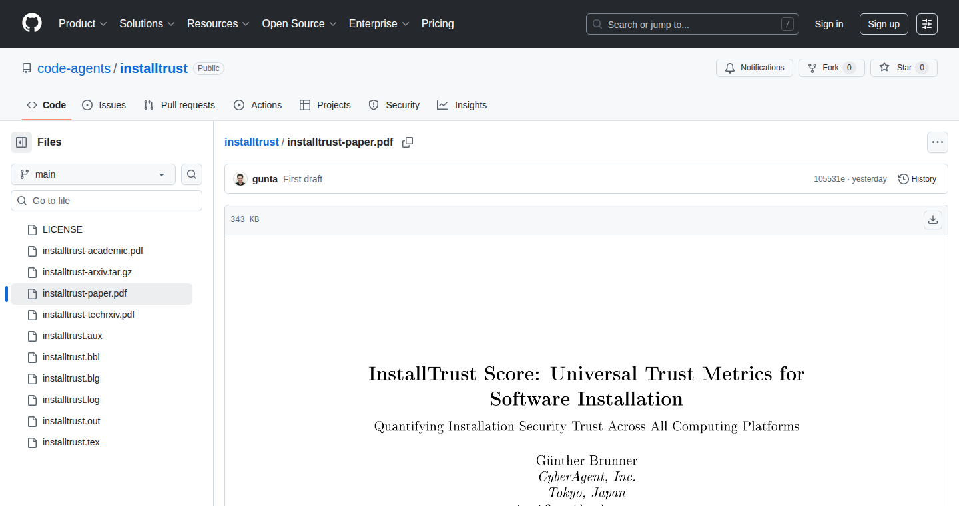The width and height of the screenshot is (959, 506).
Task: Open the Projects tab
Action: click(325, 105)
